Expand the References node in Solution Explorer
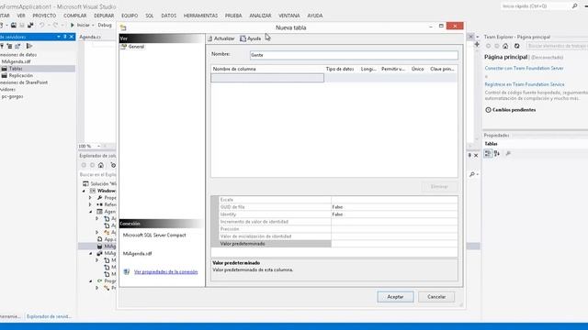The image size is (588, 330). pos(90,204)
